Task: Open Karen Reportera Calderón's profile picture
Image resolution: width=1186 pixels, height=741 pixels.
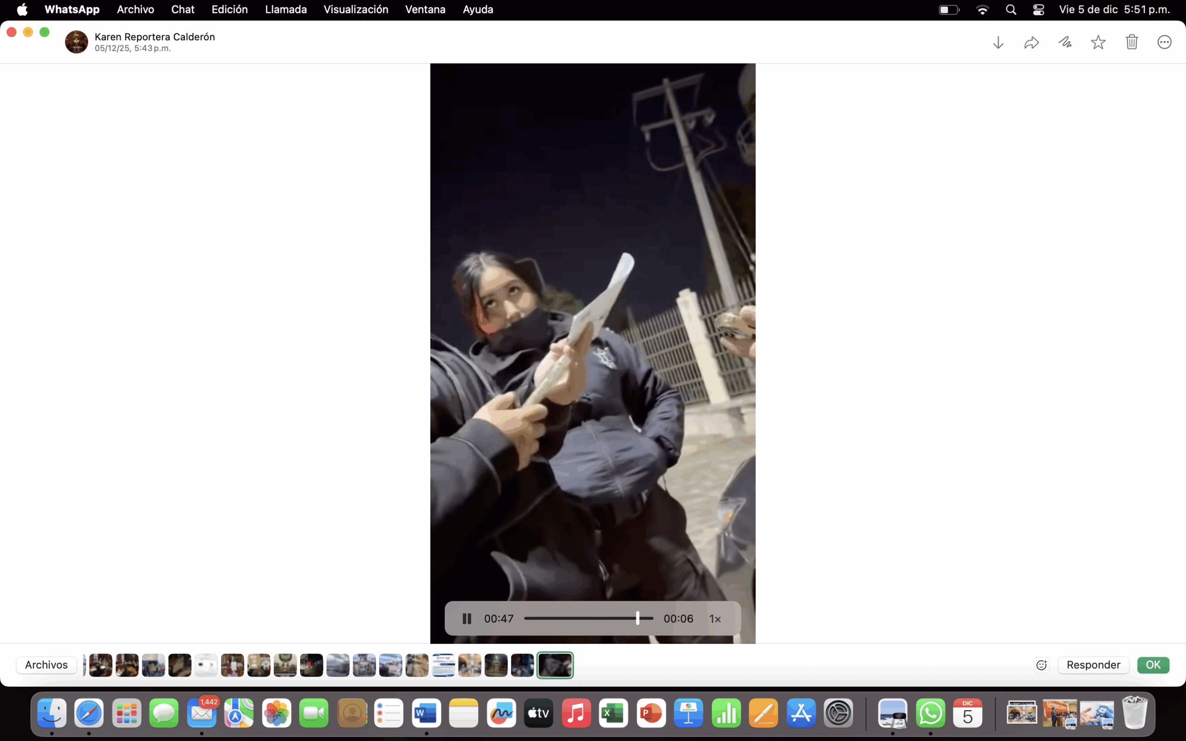Action: pyautogui.click(x=76, y=42)
